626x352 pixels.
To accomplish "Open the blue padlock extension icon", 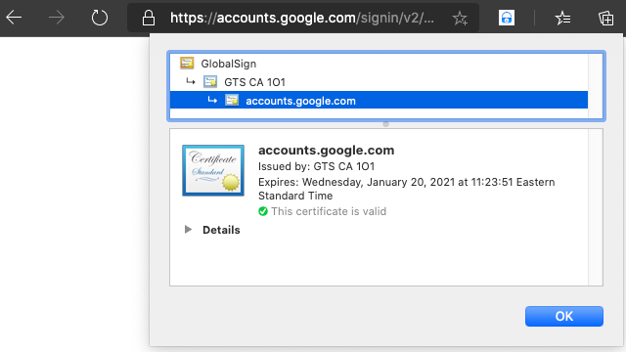I will (507, 18).
